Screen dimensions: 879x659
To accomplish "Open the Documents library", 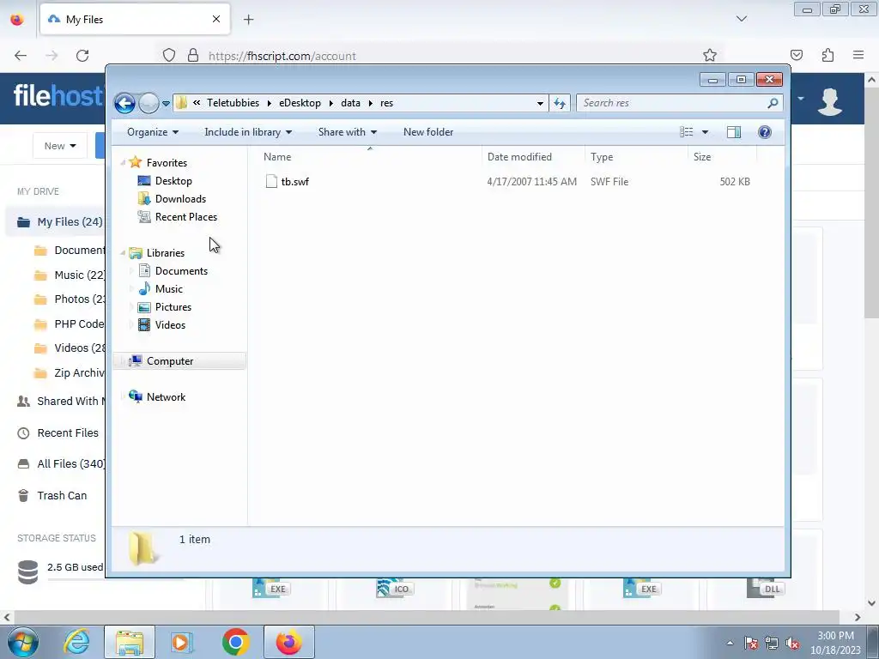I will (x=181, y=271).
